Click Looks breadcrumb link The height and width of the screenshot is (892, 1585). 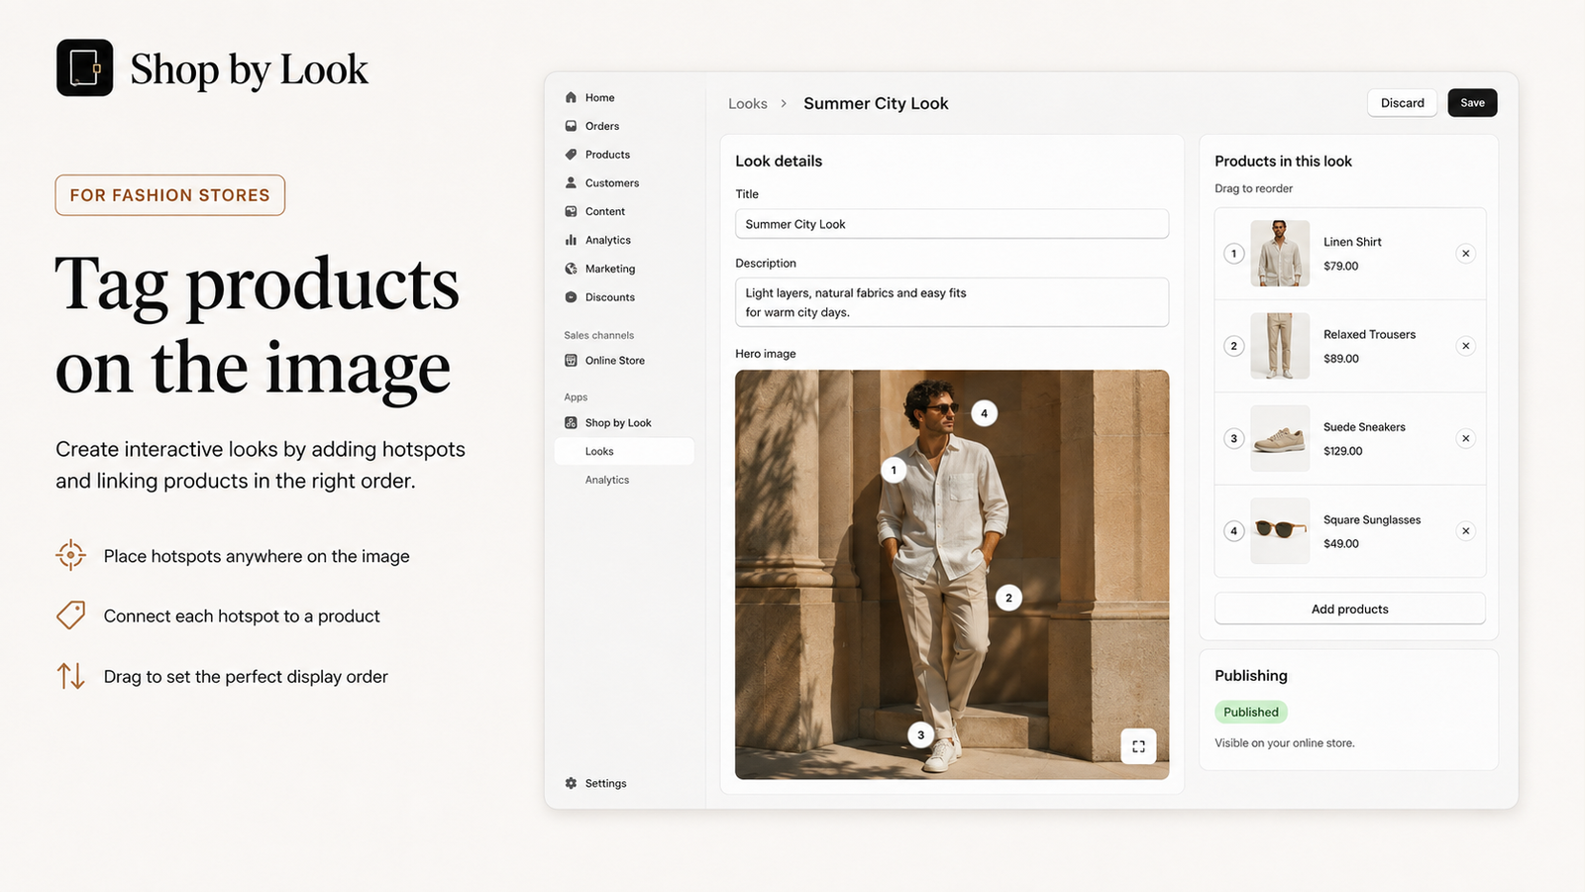point(747,104)
